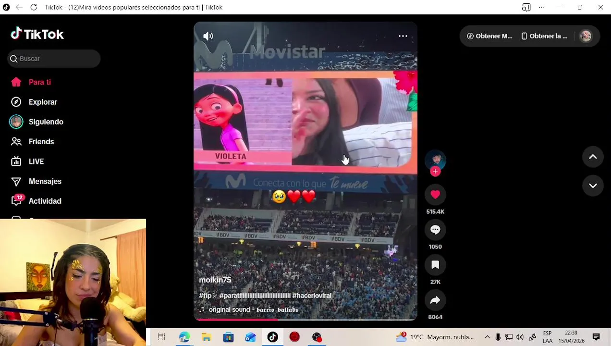This screenshot has height=346, width=611.
Task: Open Task View on the taskbar
Action: [x=161, y=337]
